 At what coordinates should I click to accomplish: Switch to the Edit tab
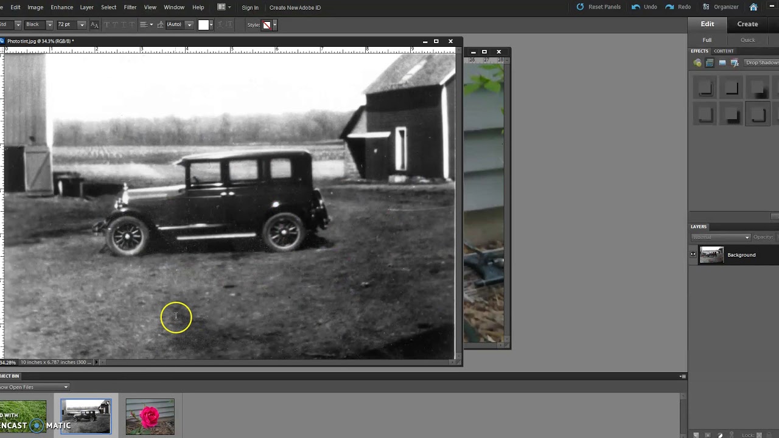707,24
